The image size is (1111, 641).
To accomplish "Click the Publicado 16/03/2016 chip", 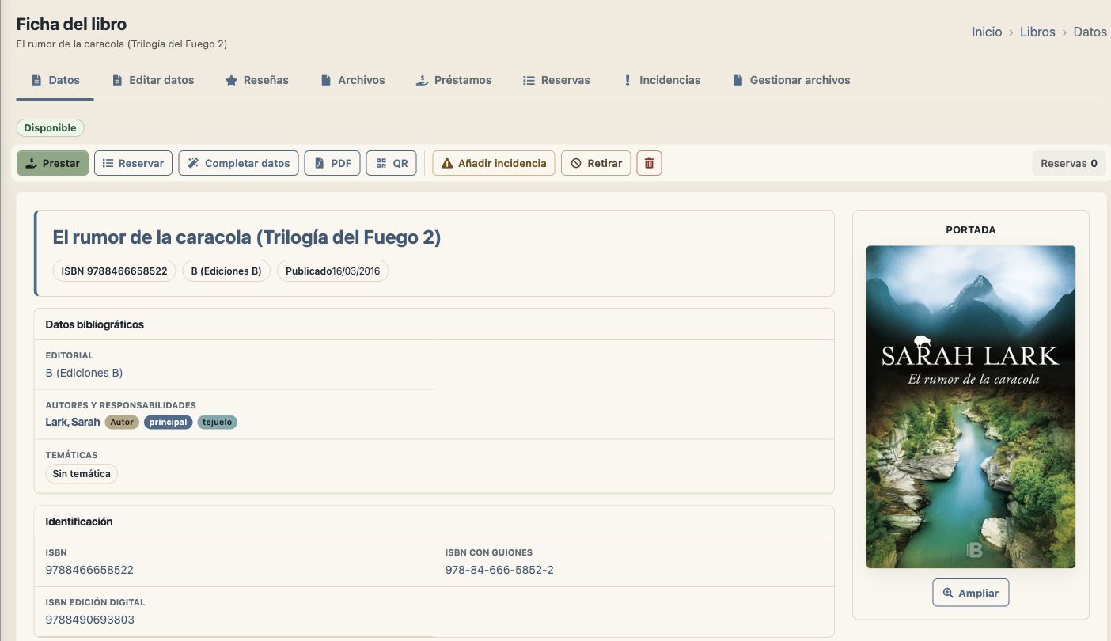I will pos(333,271).
